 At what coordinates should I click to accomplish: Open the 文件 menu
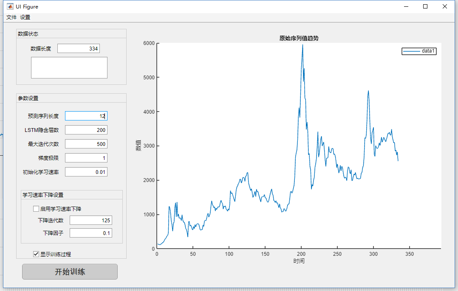[x=11, y=17]
